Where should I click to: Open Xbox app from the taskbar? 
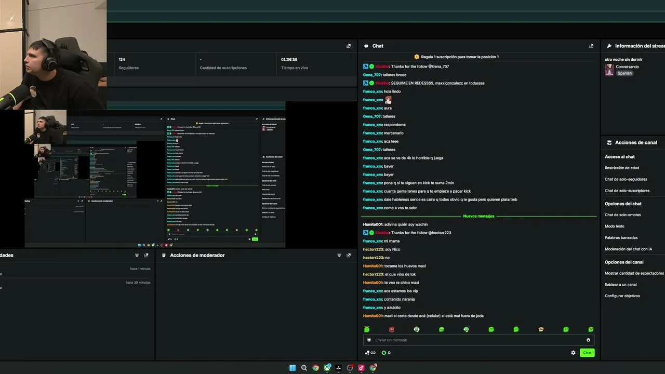(x=327, y=368)
